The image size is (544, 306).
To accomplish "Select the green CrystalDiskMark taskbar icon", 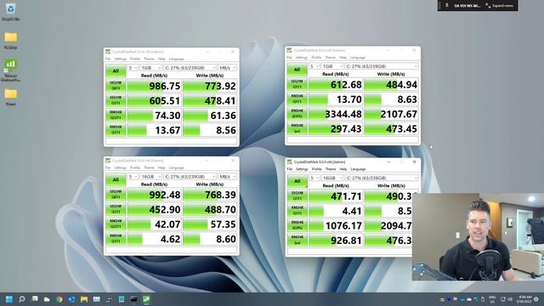I will 146,299.
